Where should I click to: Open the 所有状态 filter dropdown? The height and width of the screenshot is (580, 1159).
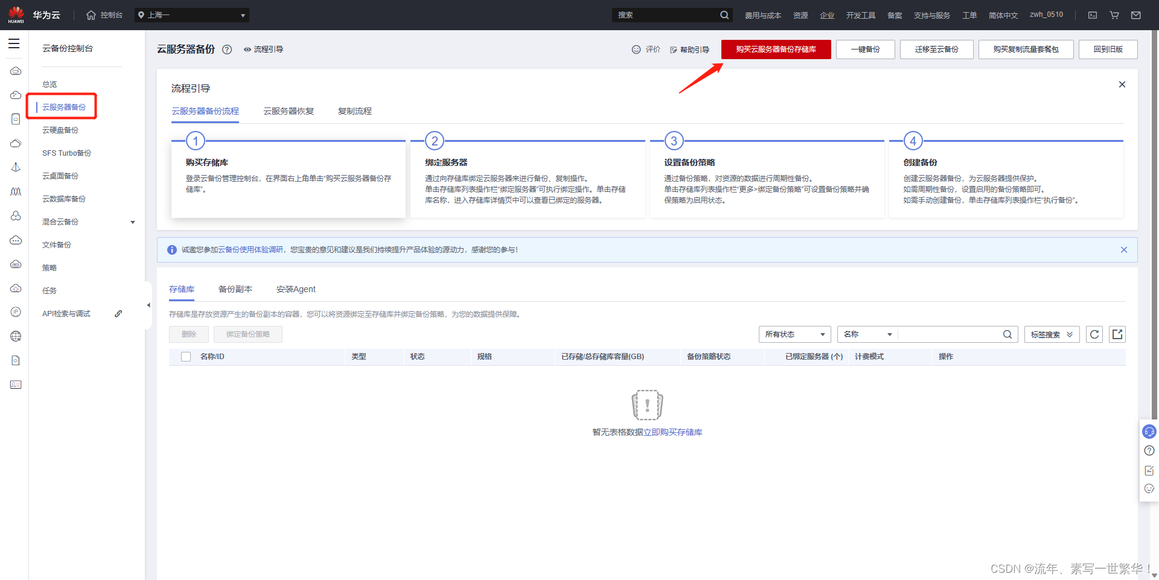[x=795, y=334]
